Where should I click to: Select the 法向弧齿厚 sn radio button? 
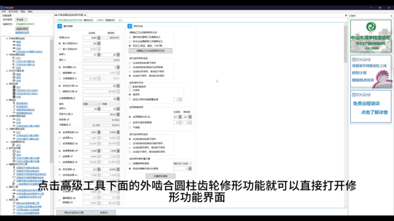[60, 175]
